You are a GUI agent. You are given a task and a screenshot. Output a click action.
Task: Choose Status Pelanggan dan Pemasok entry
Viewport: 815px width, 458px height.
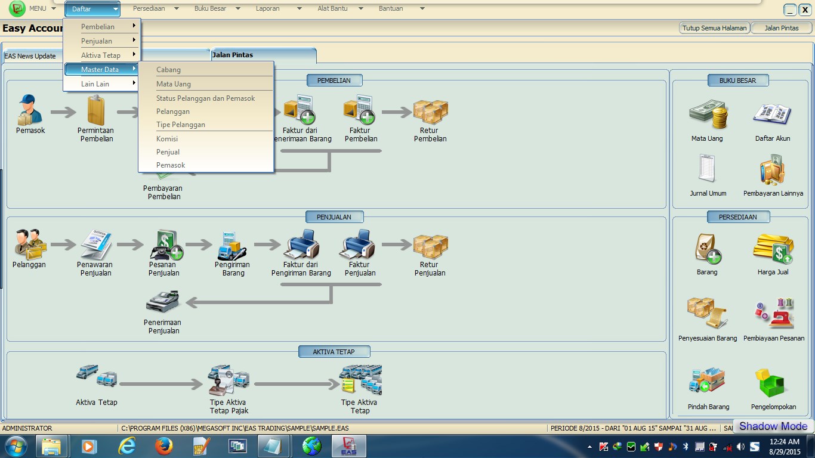coord(206,98)
